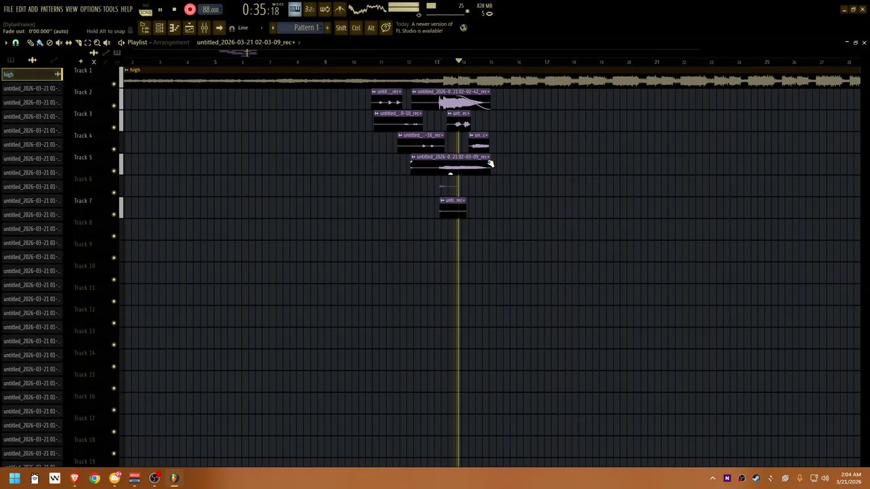Click the tempo 88.000 field
Image resolution: width=870 pixels, height=489 pixels.
tap(210, 10)
